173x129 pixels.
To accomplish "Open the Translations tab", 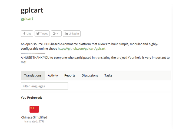I will tap(33, 75).
